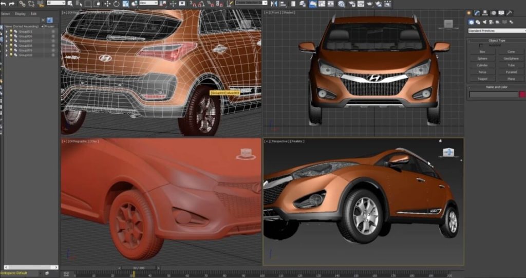Viewport: 526px width, 278px height.
Task: Open the Material Editor icon
Action: click(341, 4)
